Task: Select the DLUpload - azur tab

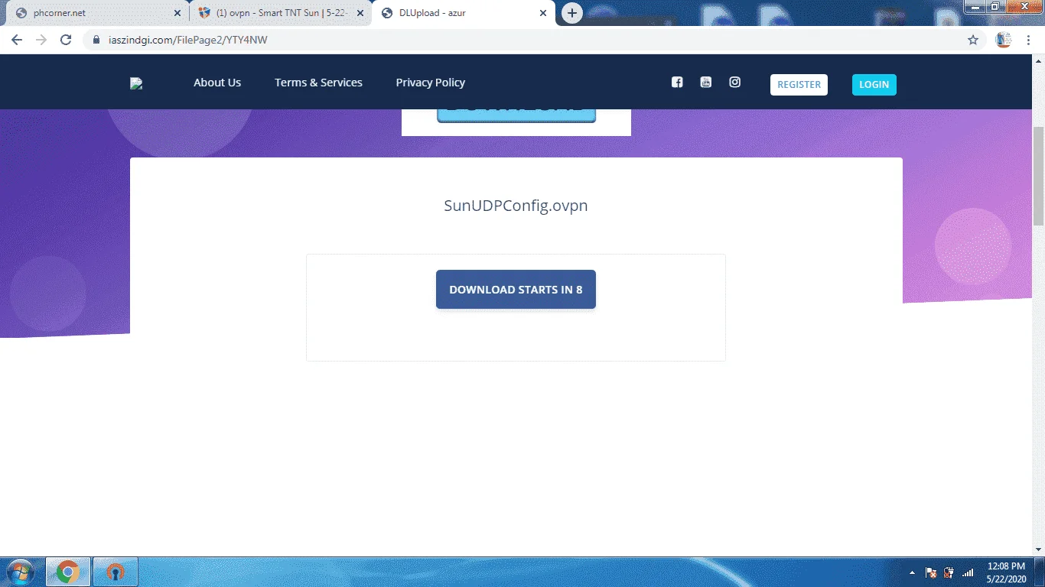Action: (x=463, y=13)
